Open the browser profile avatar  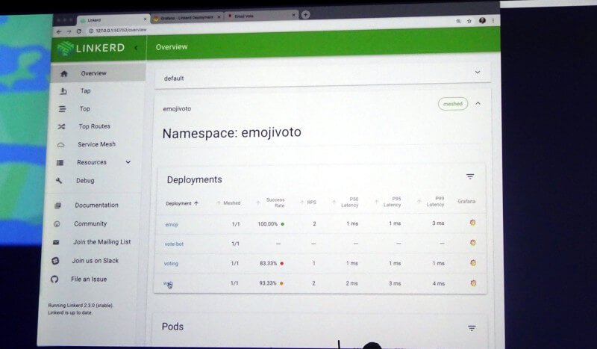click(482, 21)
